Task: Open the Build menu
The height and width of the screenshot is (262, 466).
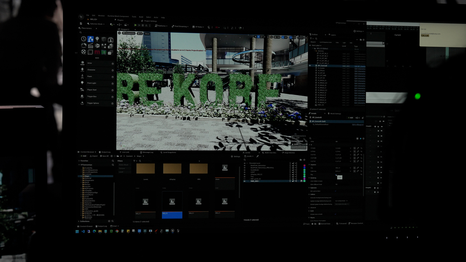Action: [x=141, y=17]
